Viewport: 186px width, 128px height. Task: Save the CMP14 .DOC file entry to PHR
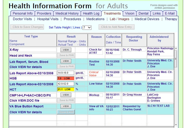click(x=66, y=100)
